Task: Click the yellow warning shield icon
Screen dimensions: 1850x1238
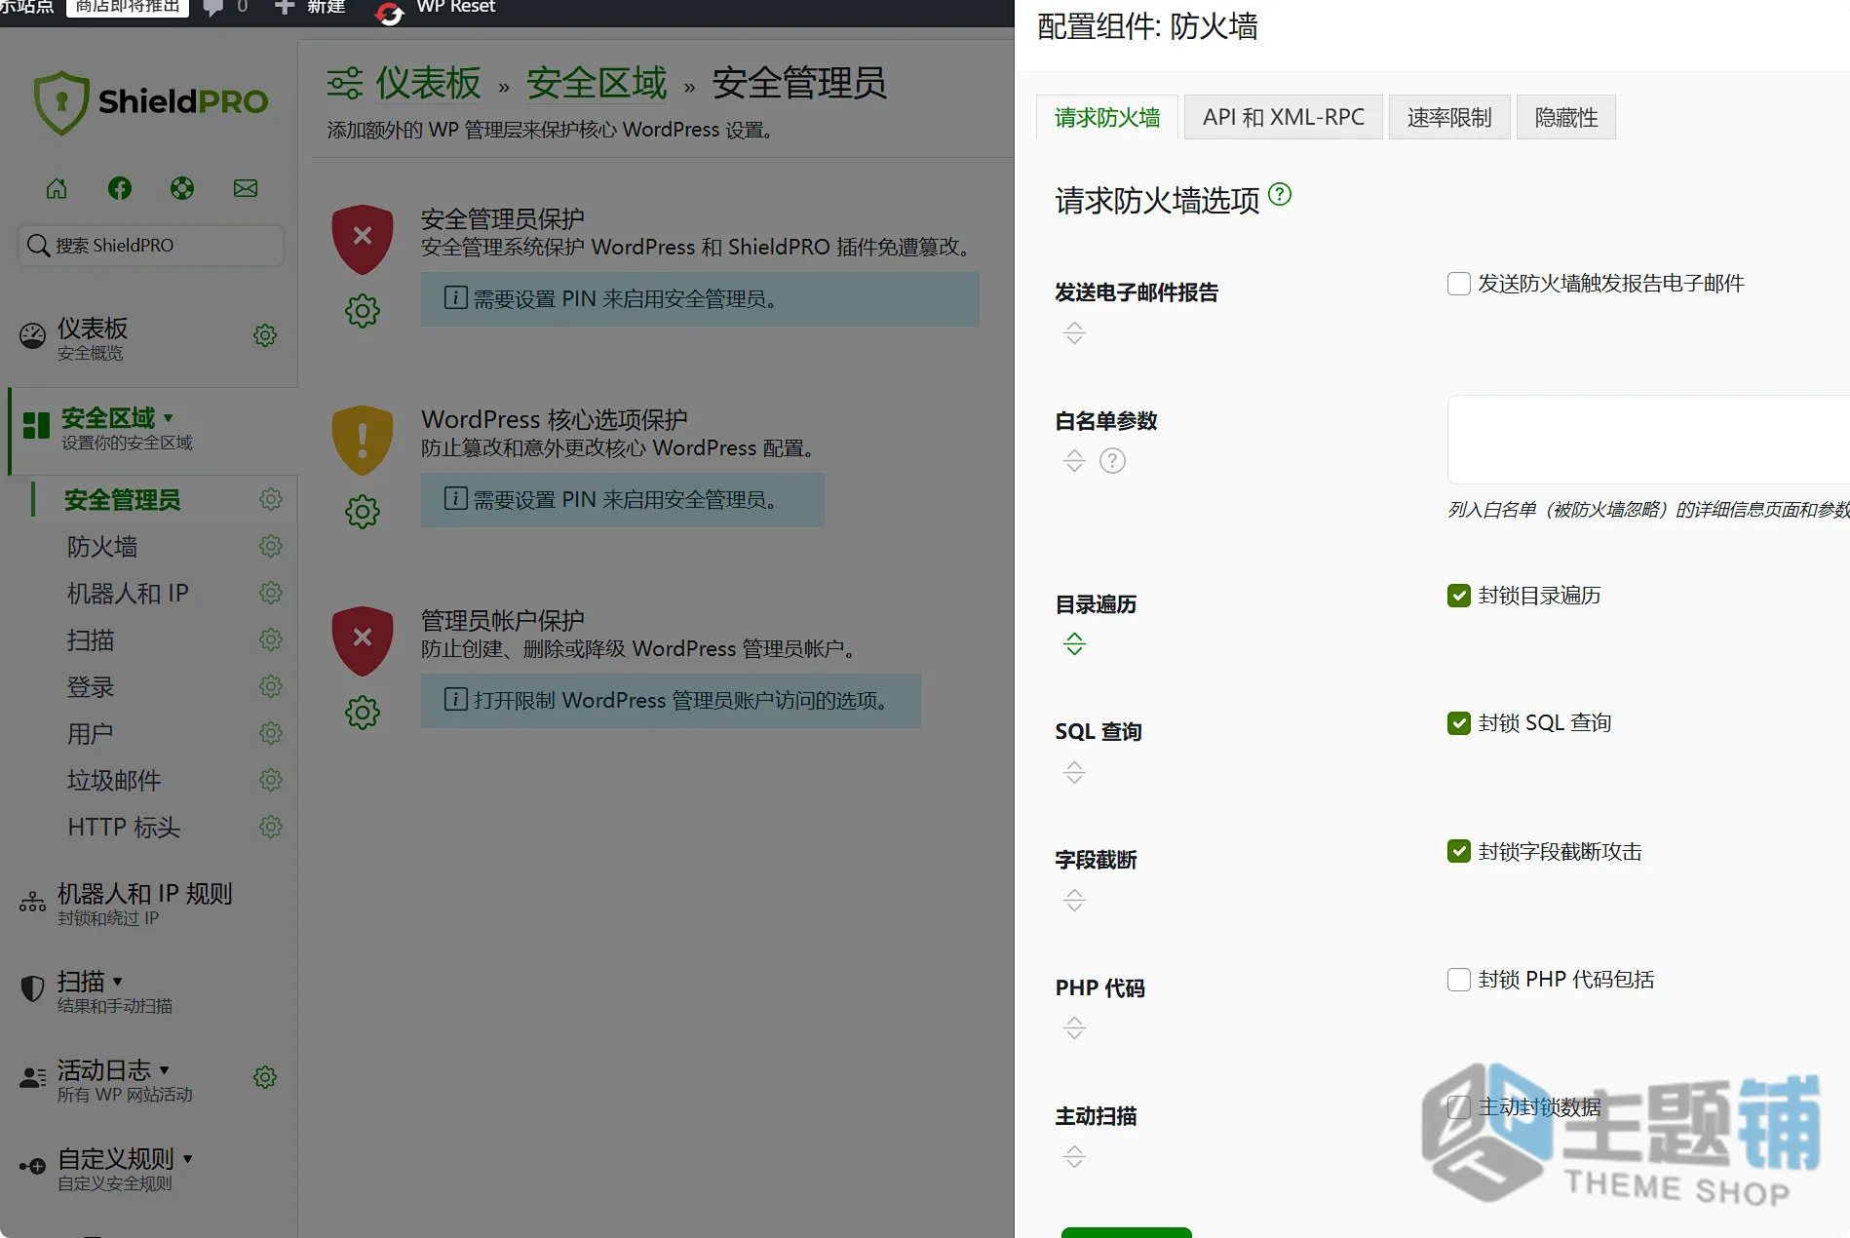Action: (363, 440)
